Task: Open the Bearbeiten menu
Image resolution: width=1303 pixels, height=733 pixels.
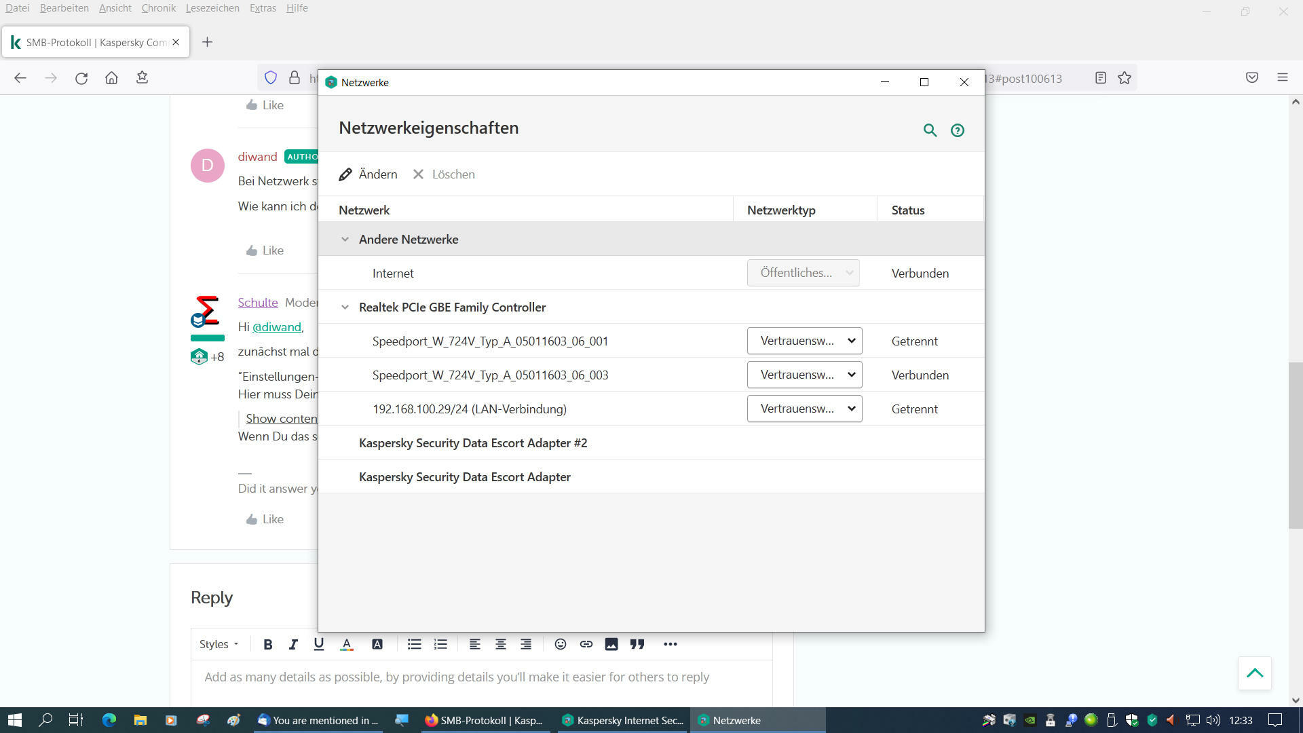Action: tap(64, 8)
